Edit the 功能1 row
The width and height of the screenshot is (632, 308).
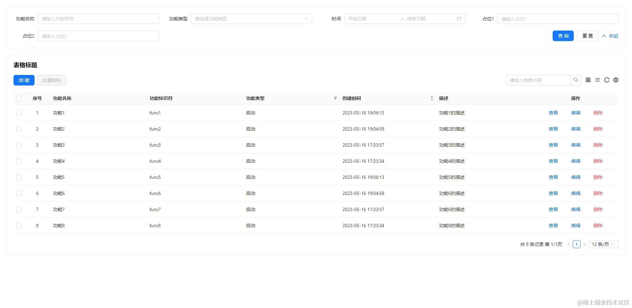[576, 113]
